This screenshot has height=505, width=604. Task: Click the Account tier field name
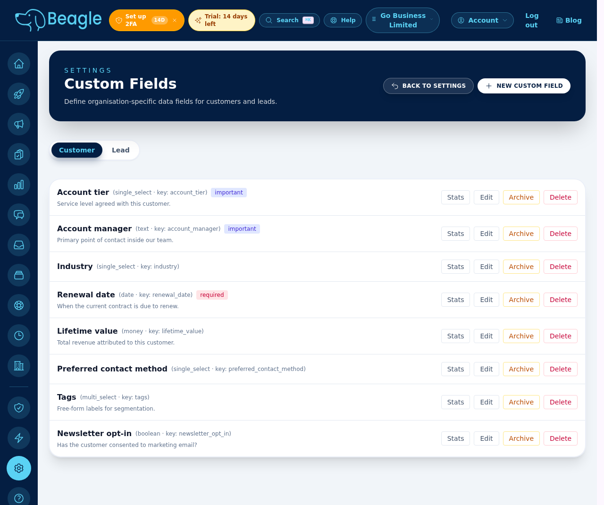83,192
